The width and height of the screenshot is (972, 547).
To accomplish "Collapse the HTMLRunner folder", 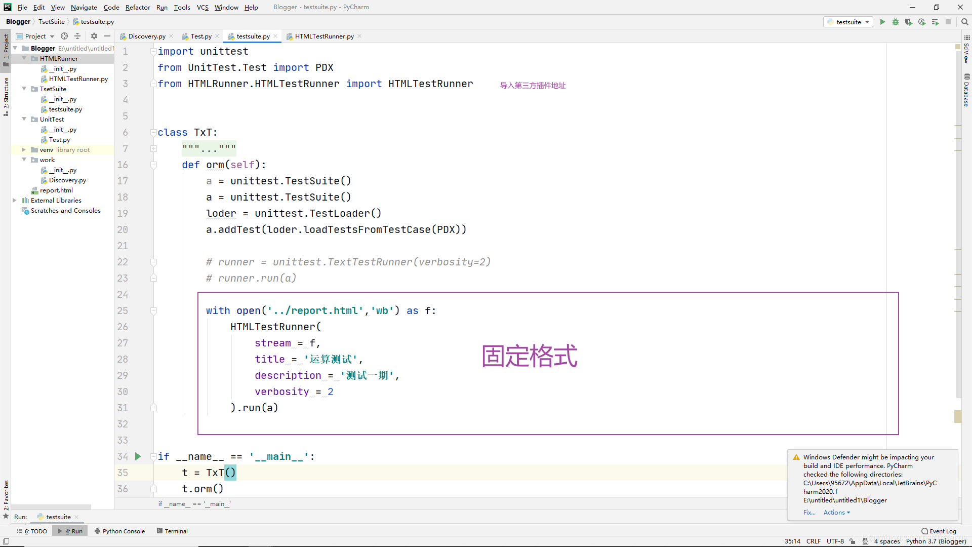I will [24, 58].
